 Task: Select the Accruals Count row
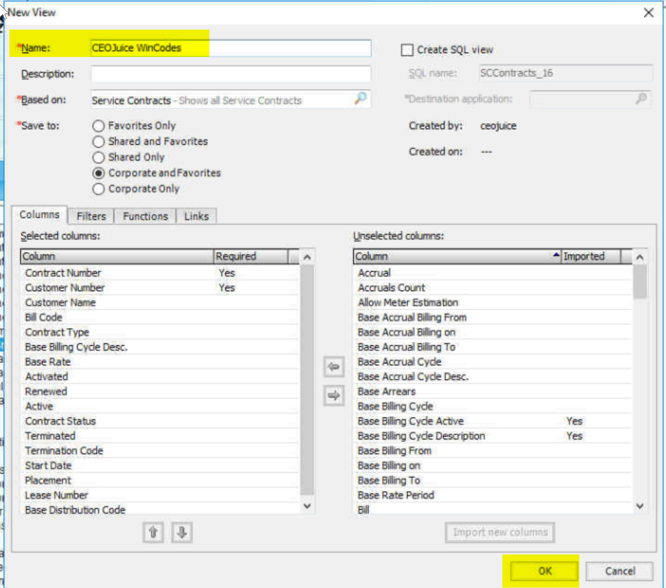click(x=493, y=288)
